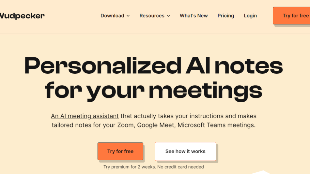The image size is (310, 174).
Task: Click the "for your meetings" headline line
Action: click(154, 90)
